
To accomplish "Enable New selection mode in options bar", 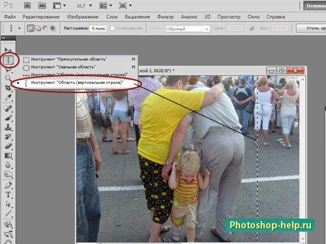I will (x=31, y=28).
